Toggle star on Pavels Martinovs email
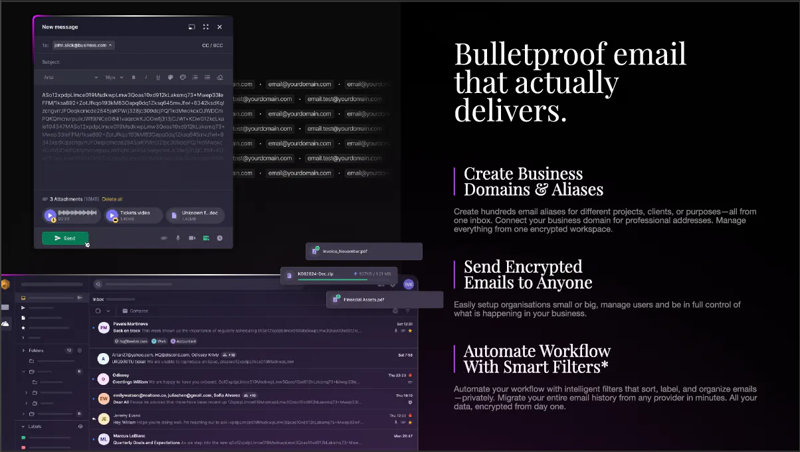This screenshot has height=452, width=800. click(x=410, y=331)
